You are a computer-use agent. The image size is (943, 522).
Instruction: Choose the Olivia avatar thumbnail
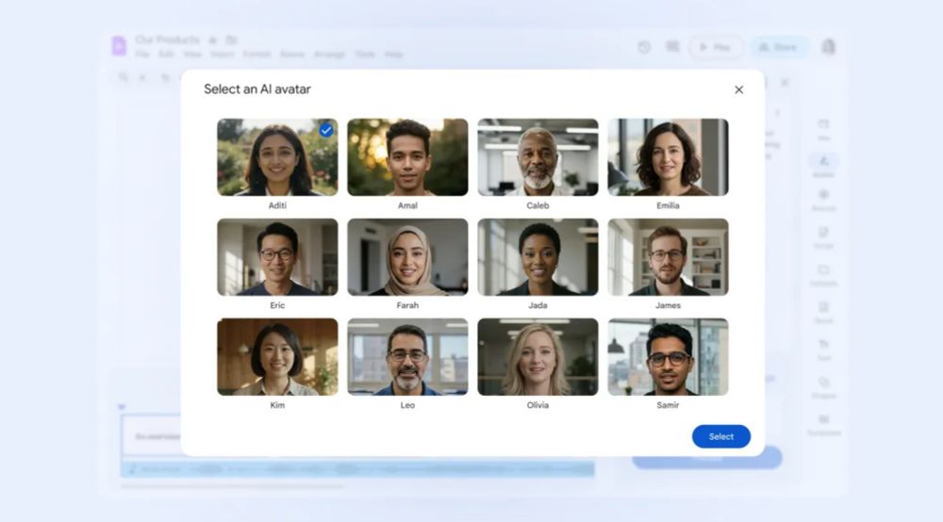click(538, 356)
